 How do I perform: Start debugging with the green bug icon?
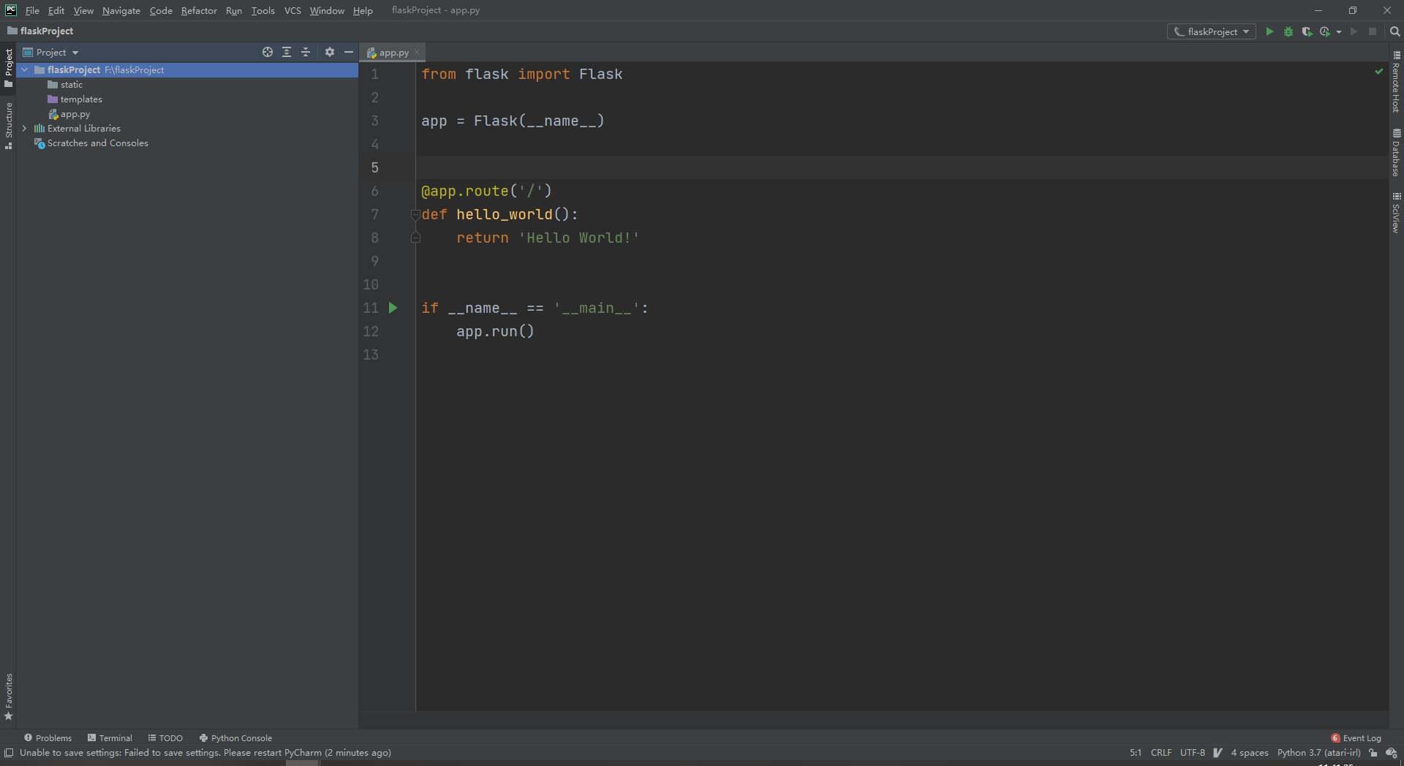[x=1288, y=31]
